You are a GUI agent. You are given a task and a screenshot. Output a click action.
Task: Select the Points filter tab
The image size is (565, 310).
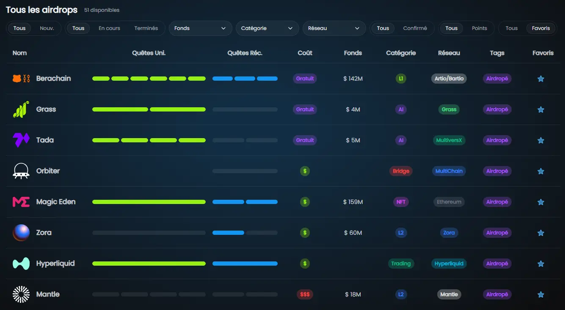[x=480, y=28]
